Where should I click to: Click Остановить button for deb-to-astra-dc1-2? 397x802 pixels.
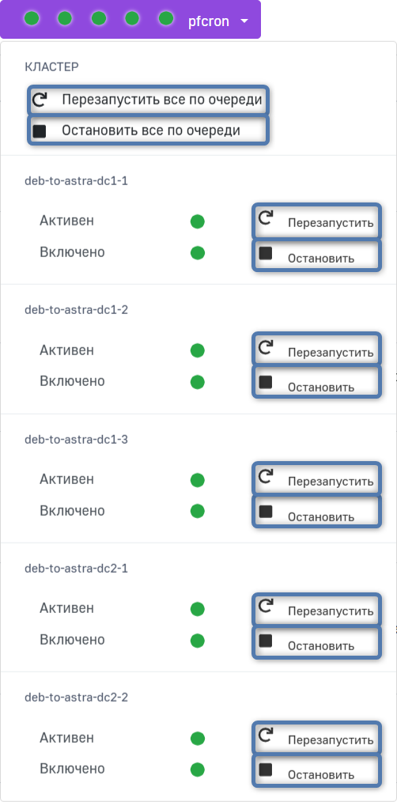[x=316, y=381]
